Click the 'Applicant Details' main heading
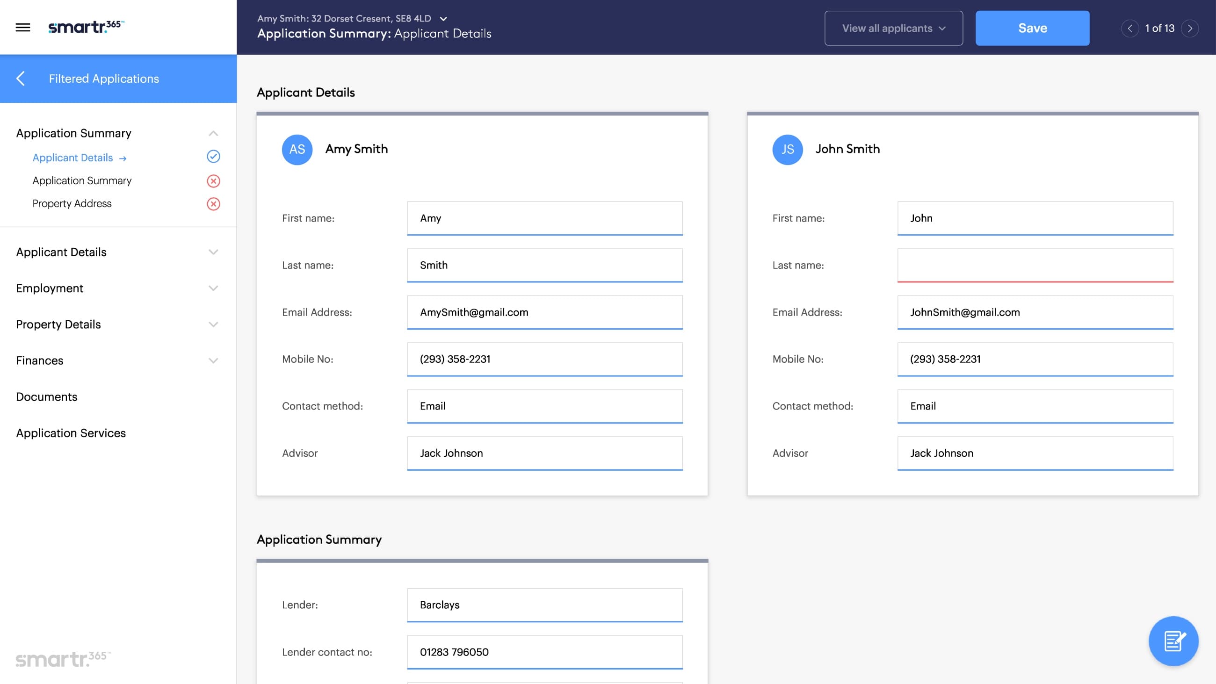Image resolution: width=1216 pixels, height=684 pixels. 305,93
